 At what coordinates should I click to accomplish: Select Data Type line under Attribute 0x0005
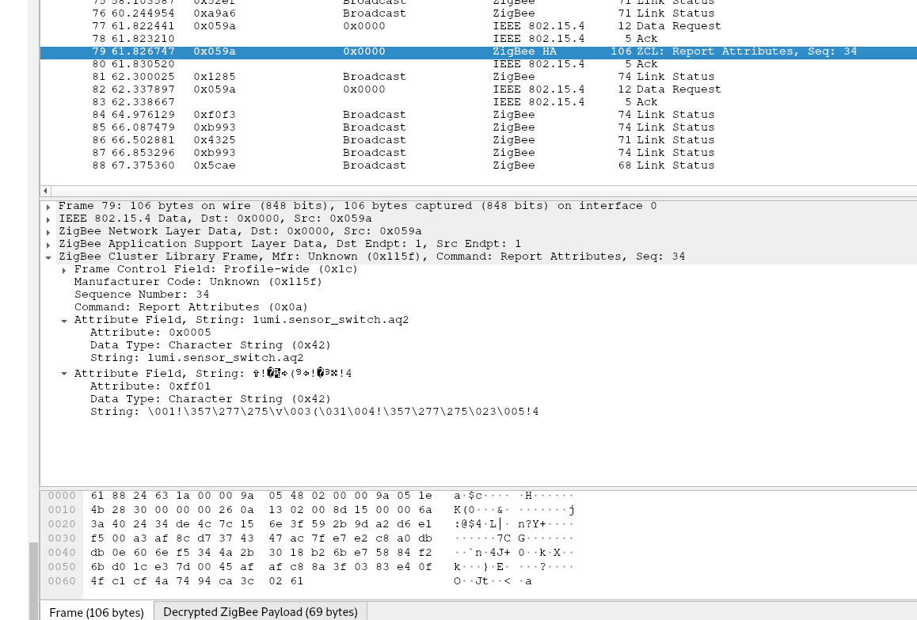(x=211, y=346)
